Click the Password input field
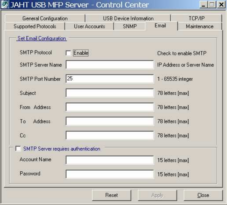Image resolution: width=227 pixels, height=205 pixels. 110,174
